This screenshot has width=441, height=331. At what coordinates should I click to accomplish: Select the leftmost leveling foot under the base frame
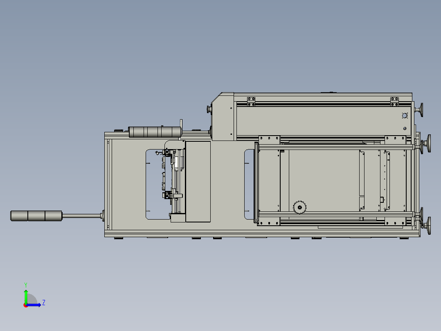[x=119, y=238]
